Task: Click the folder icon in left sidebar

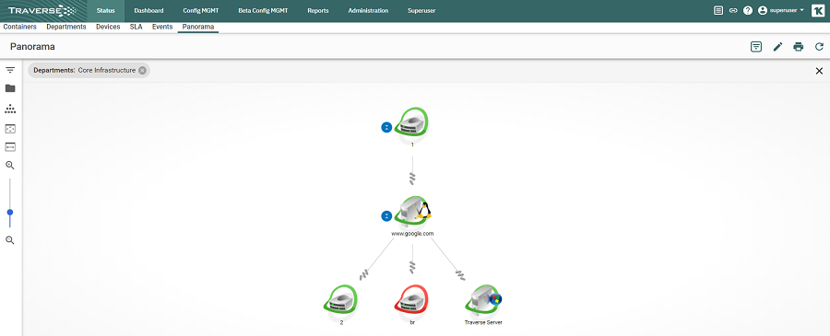Action: coord(10,88)
